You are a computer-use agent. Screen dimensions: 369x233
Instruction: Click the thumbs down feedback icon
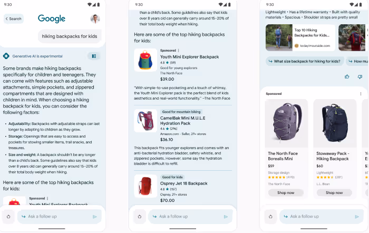[360, 77]
